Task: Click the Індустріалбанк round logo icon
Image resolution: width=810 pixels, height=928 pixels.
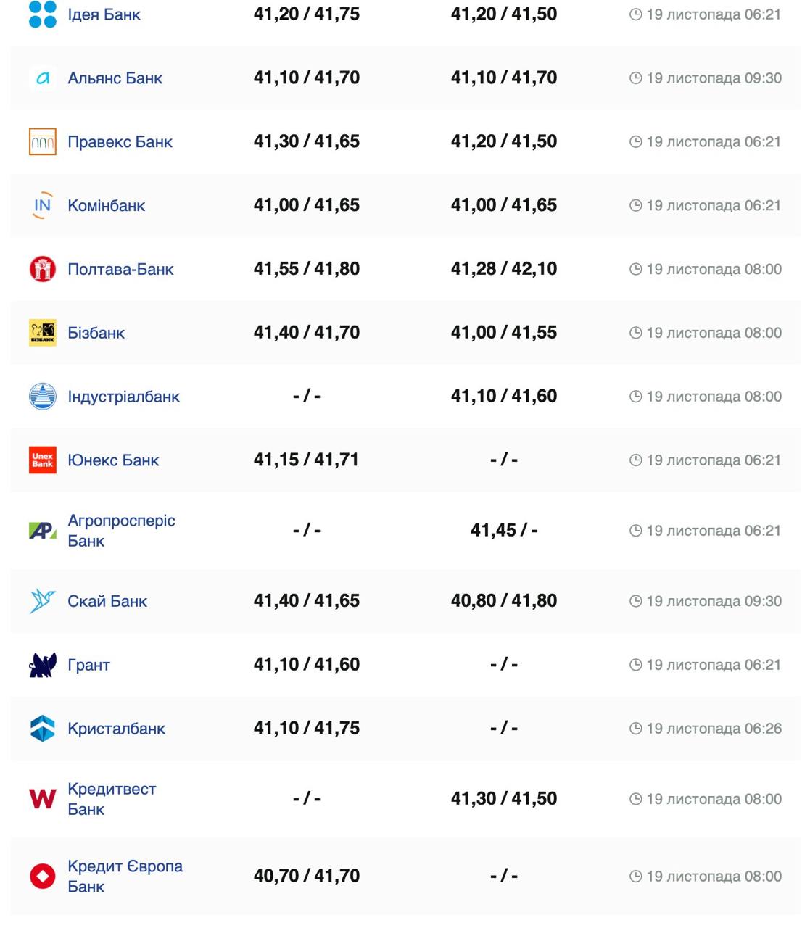Action: click(x=43, y=397)
